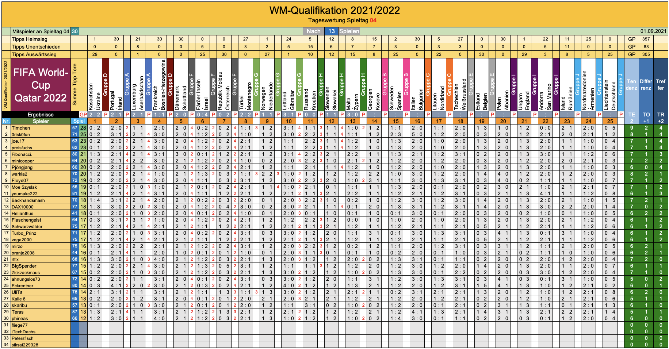
Task: Click player name Petersfisch
Action: point(23,338)
